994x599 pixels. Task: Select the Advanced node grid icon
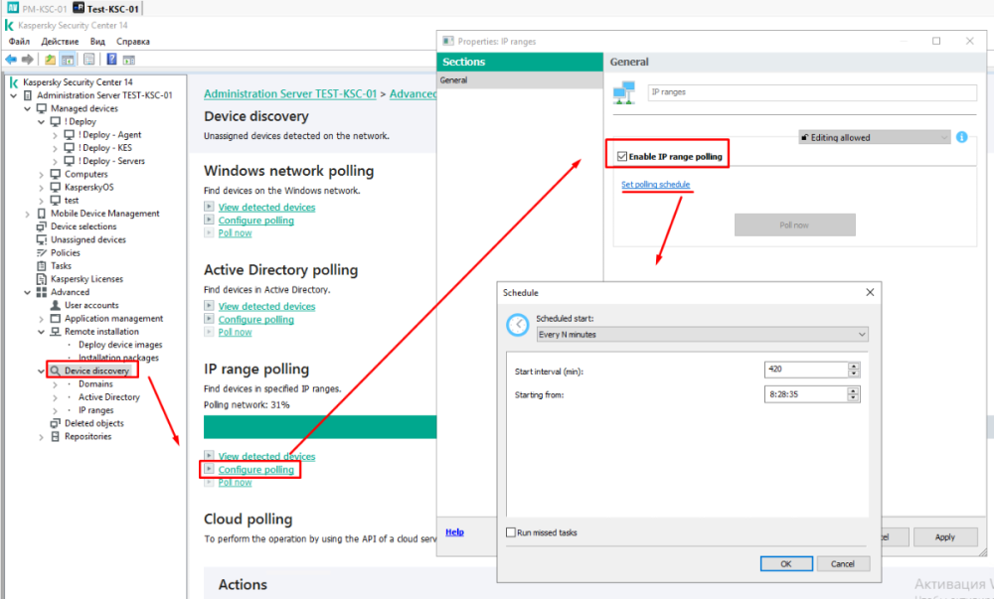click(41, 292)
